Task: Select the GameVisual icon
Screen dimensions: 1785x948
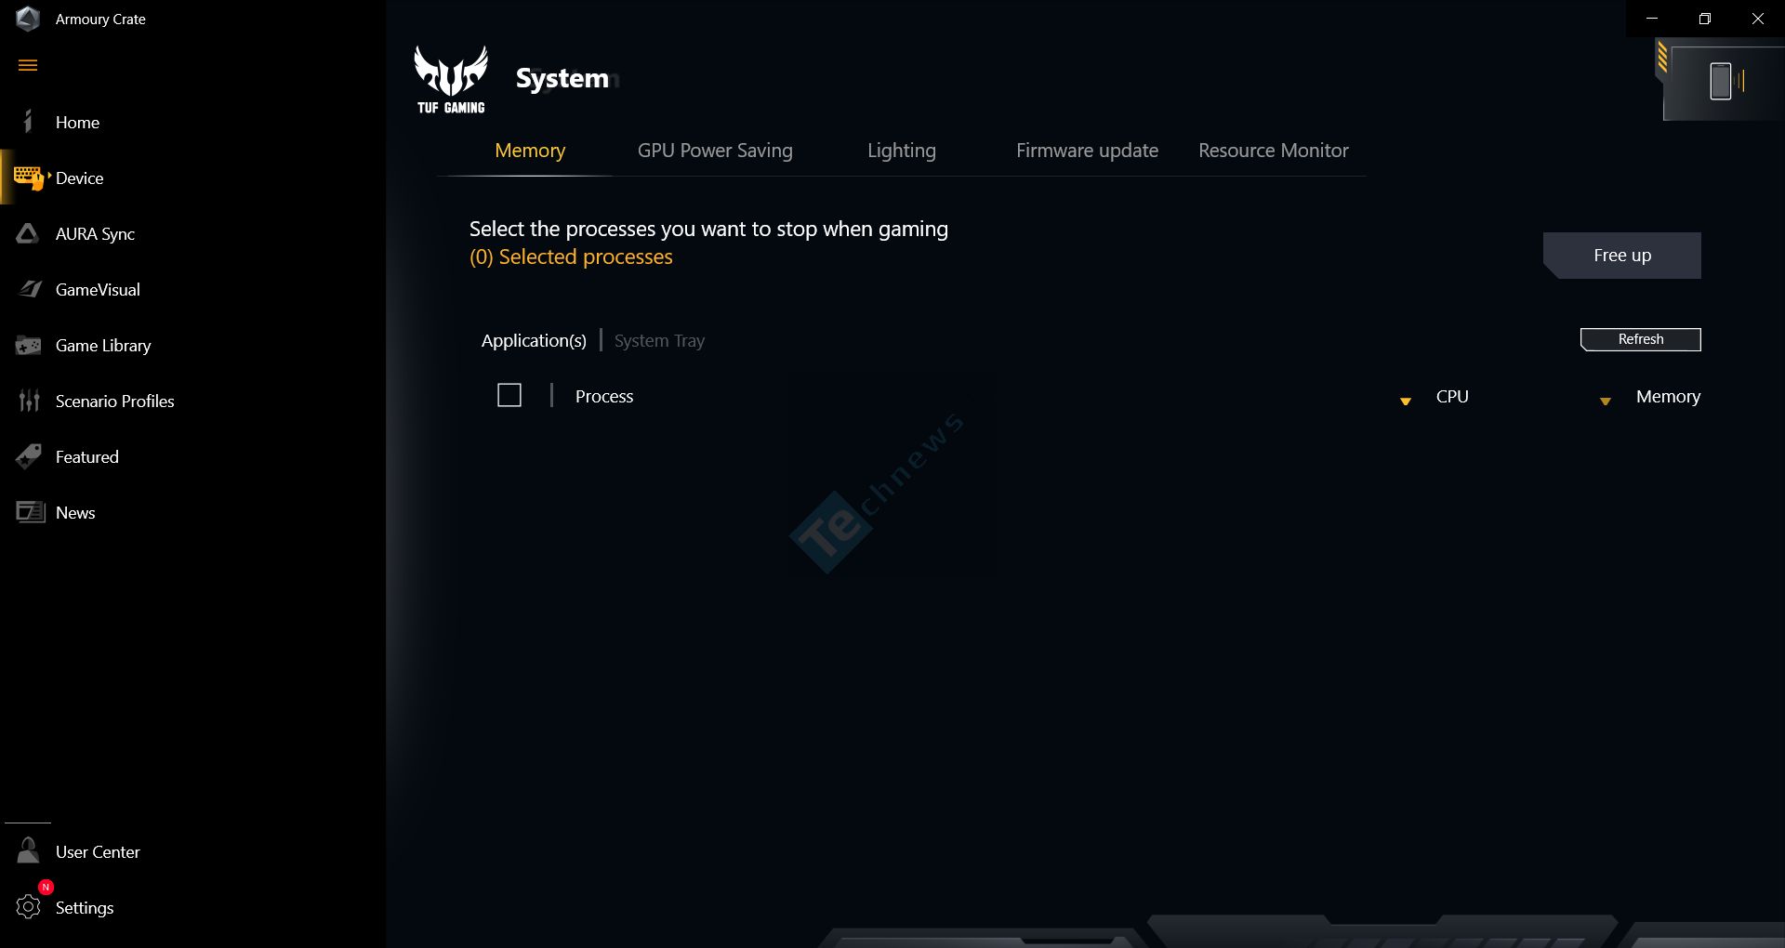Action: coord(30,289)
